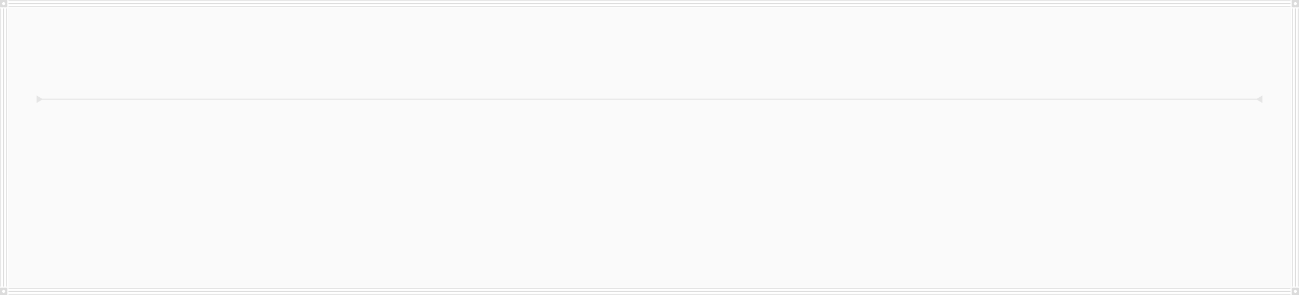Click blank space left of the right-pointing arrowhead
The image size is (1299, 295).
coord(22,99)
